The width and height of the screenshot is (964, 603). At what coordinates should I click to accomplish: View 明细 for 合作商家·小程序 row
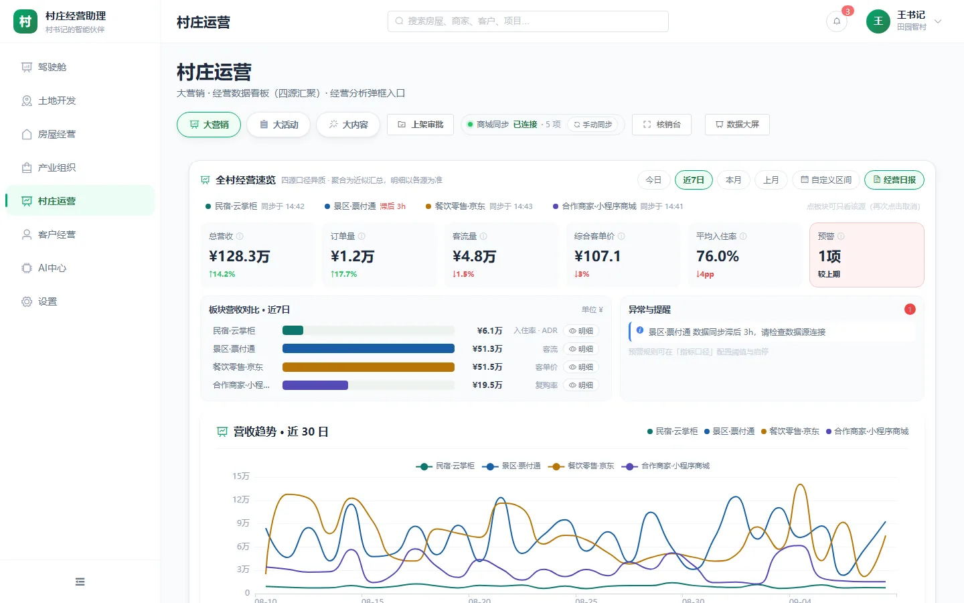580,385
